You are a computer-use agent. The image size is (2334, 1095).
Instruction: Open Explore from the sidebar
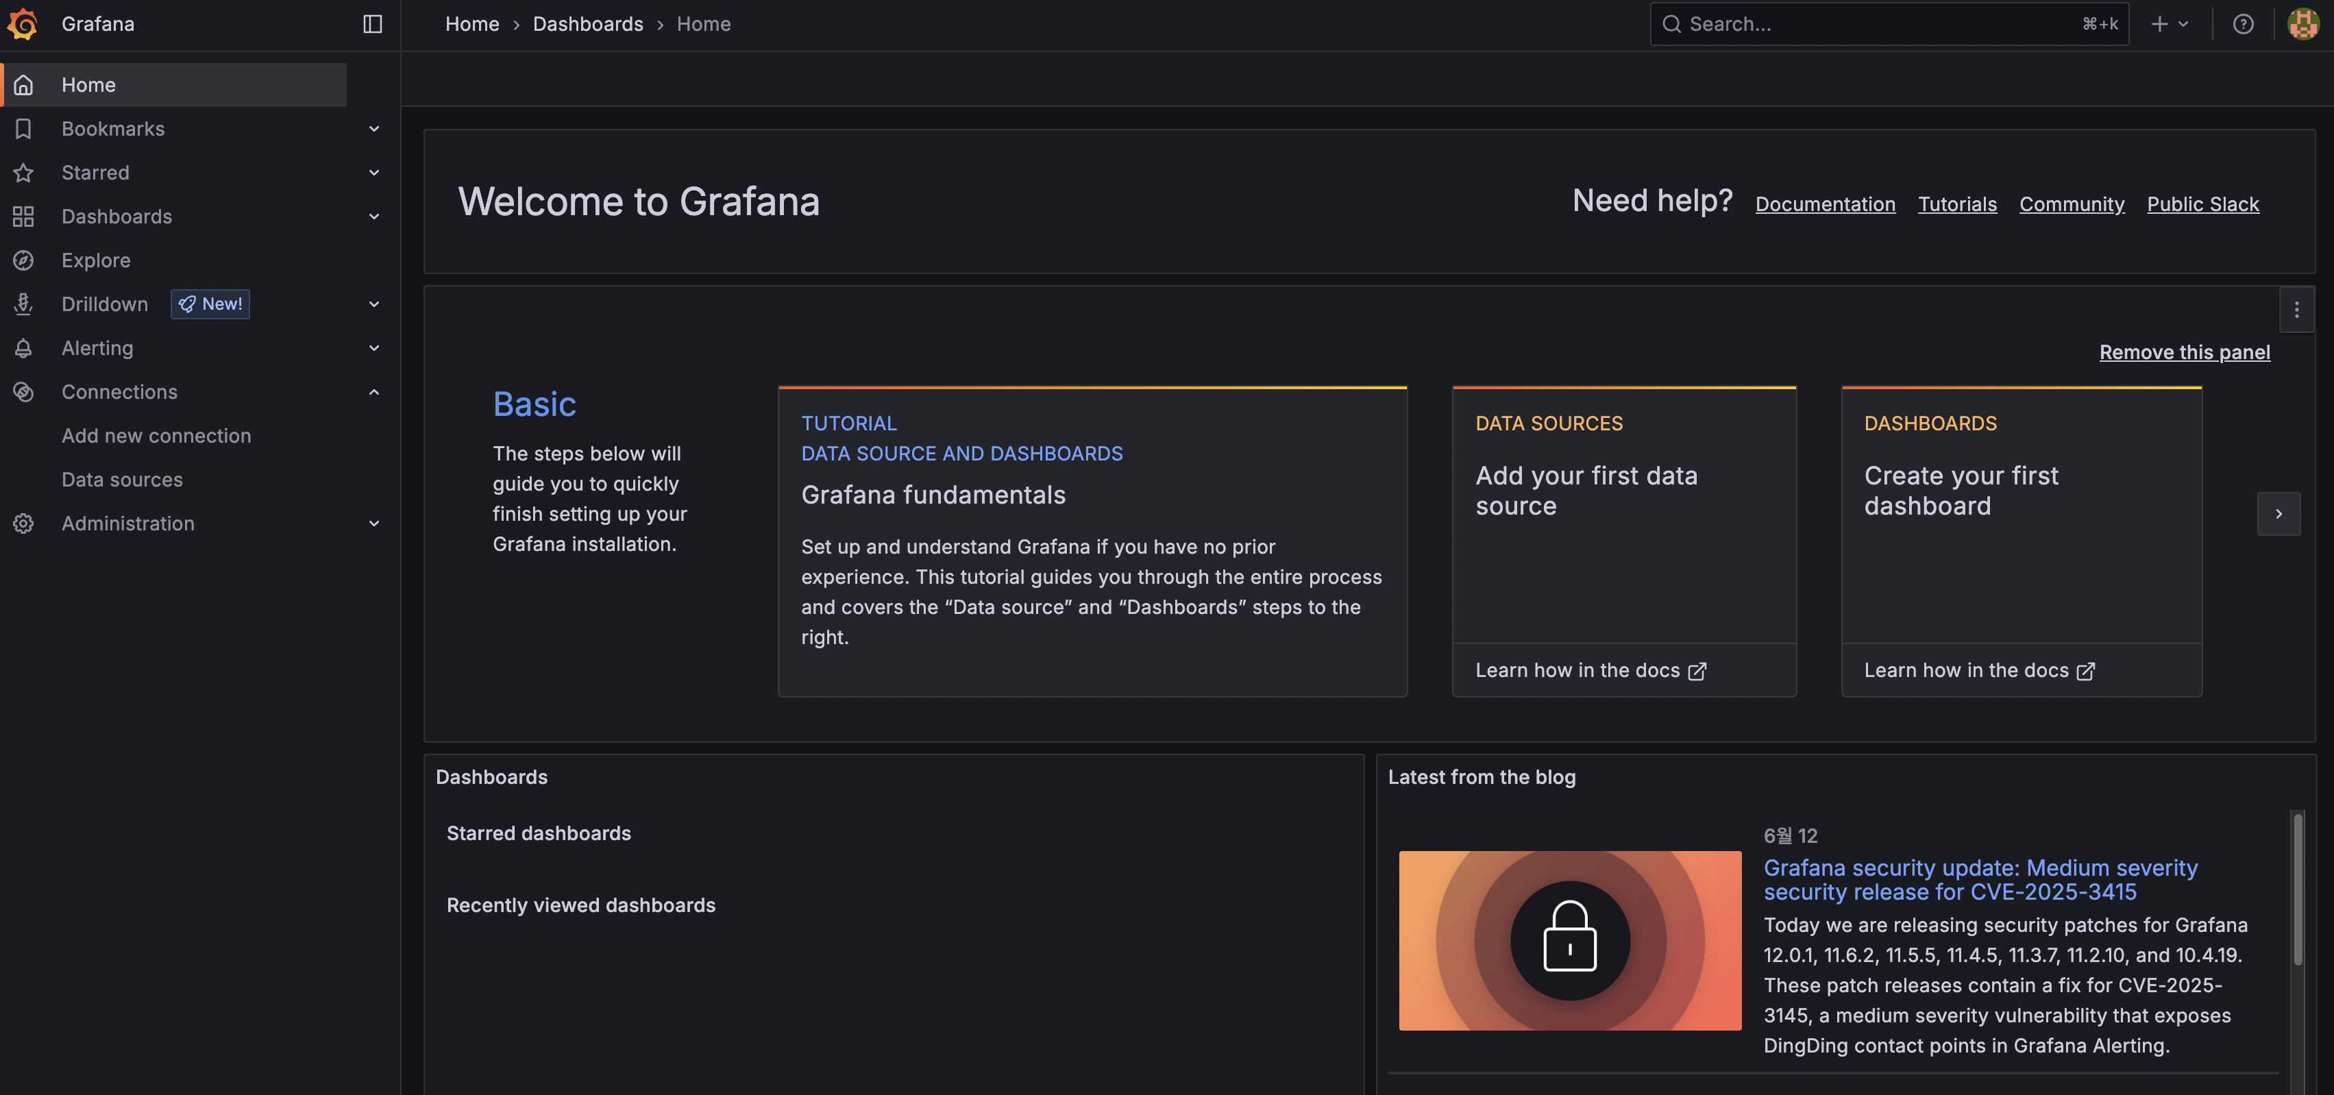(96, 261)
